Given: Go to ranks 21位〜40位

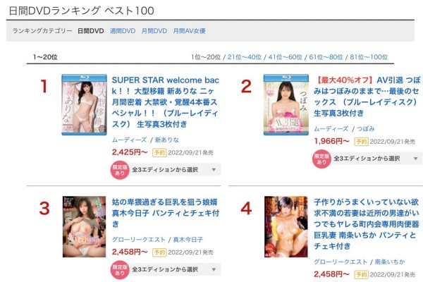Looking at the screenshot, I should (245, 57).
